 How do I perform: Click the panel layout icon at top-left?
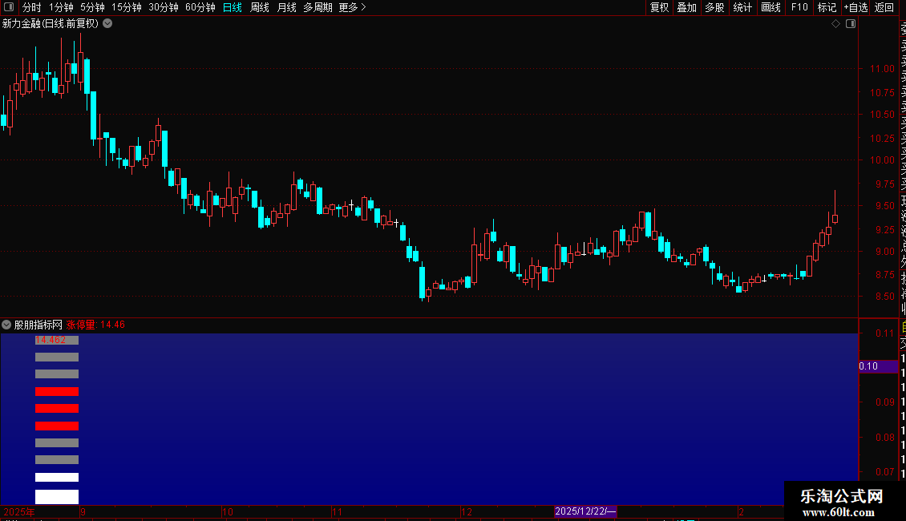tap(9, 7)
